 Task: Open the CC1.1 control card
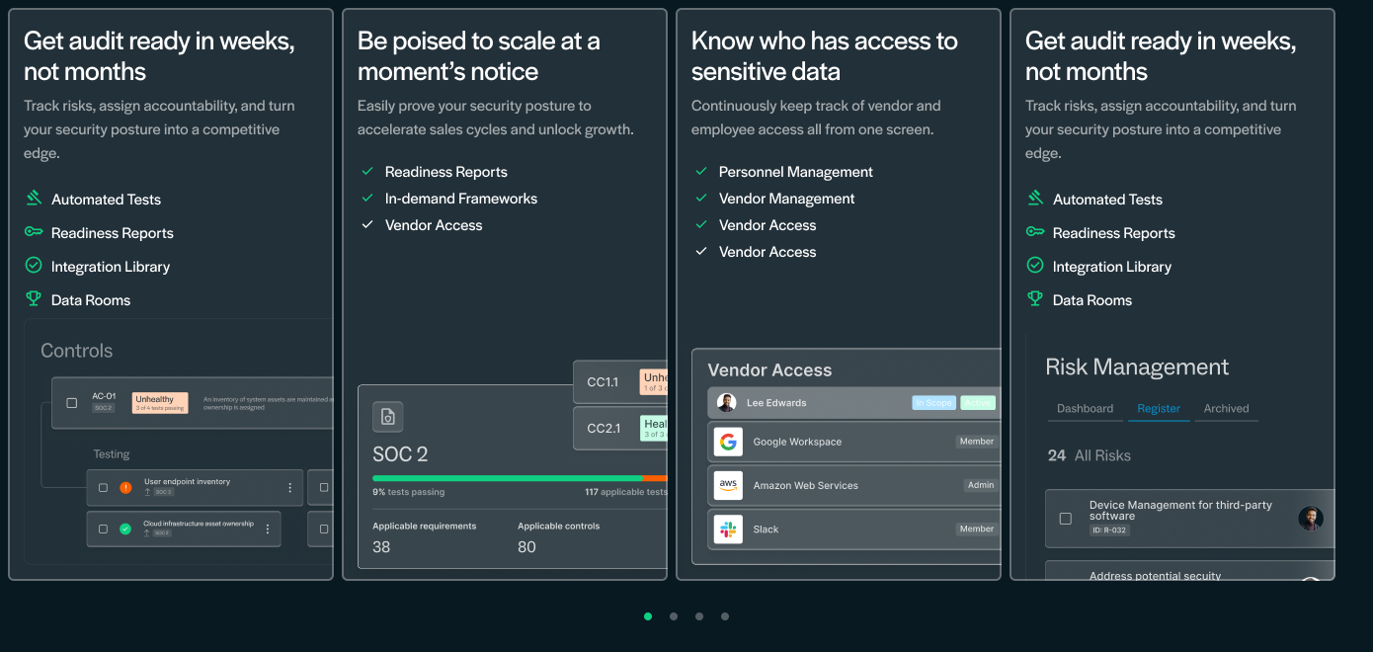[620, 381]
